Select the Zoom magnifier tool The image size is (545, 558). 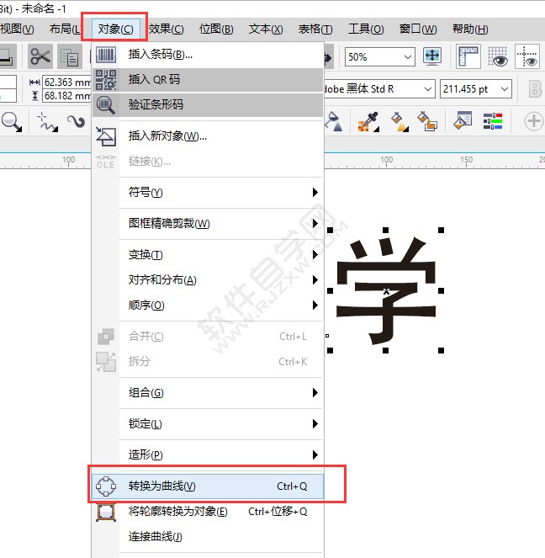(x=12, y=121)
